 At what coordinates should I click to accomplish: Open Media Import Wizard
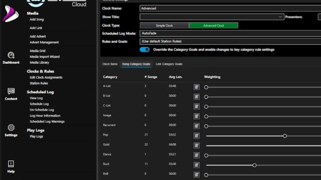coord(45,57)
